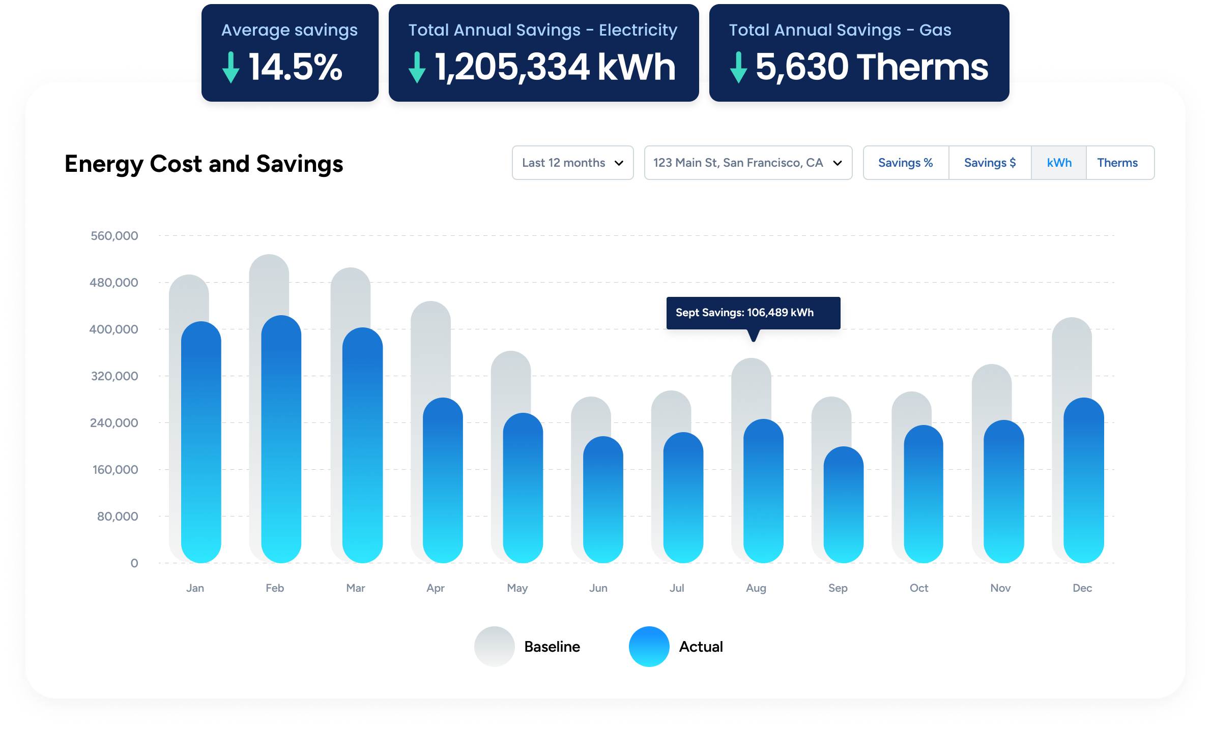The image size is (1211, 729).
Task: Select the April actual blue bar
Action: pyautogui.click(x=443, y=480)
